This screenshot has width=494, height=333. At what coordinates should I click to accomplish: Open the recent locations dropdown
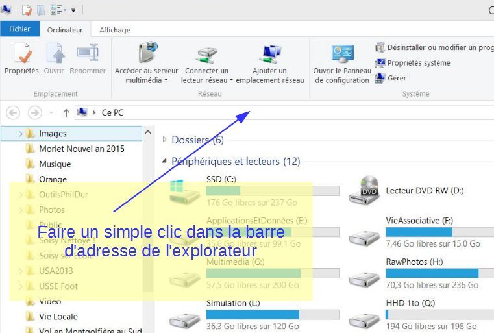(51, 112)
